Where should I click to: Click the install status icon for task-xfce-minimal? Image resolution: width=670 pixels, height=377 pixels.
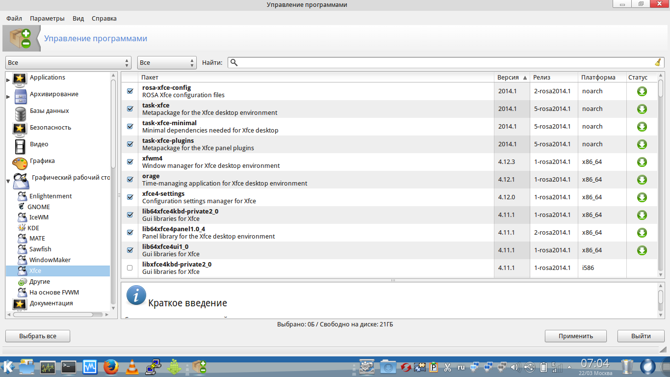click(642, 127)
